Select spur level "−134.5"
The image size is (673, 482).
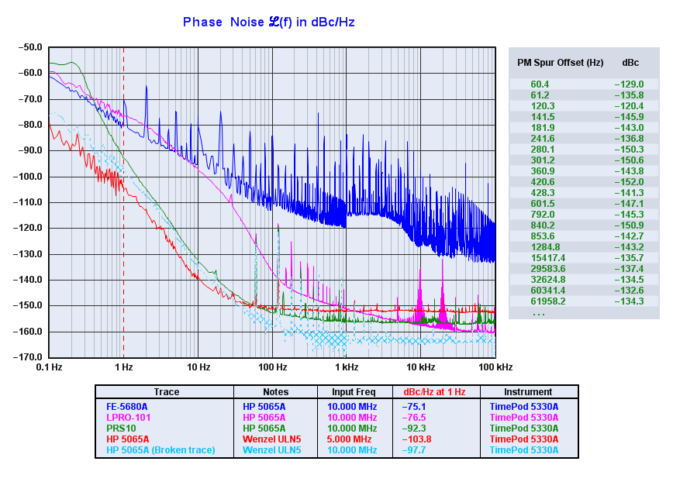630,280
